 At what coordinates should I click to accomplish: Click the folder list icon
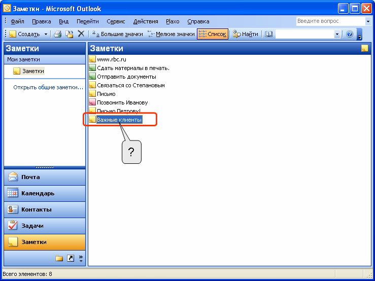click(x=59, y=258)
